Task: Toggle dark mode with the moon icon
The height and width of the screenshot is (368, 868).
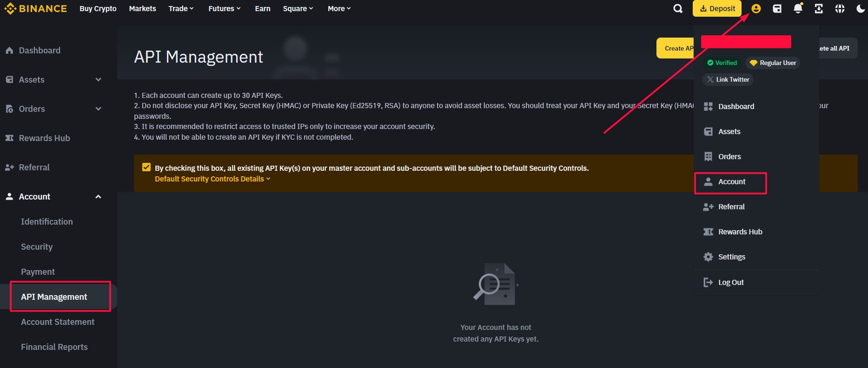Action: tap(861, 8)
